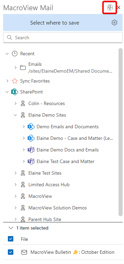
Task: Expand the MacroView hub node
Action: point(15,196)
